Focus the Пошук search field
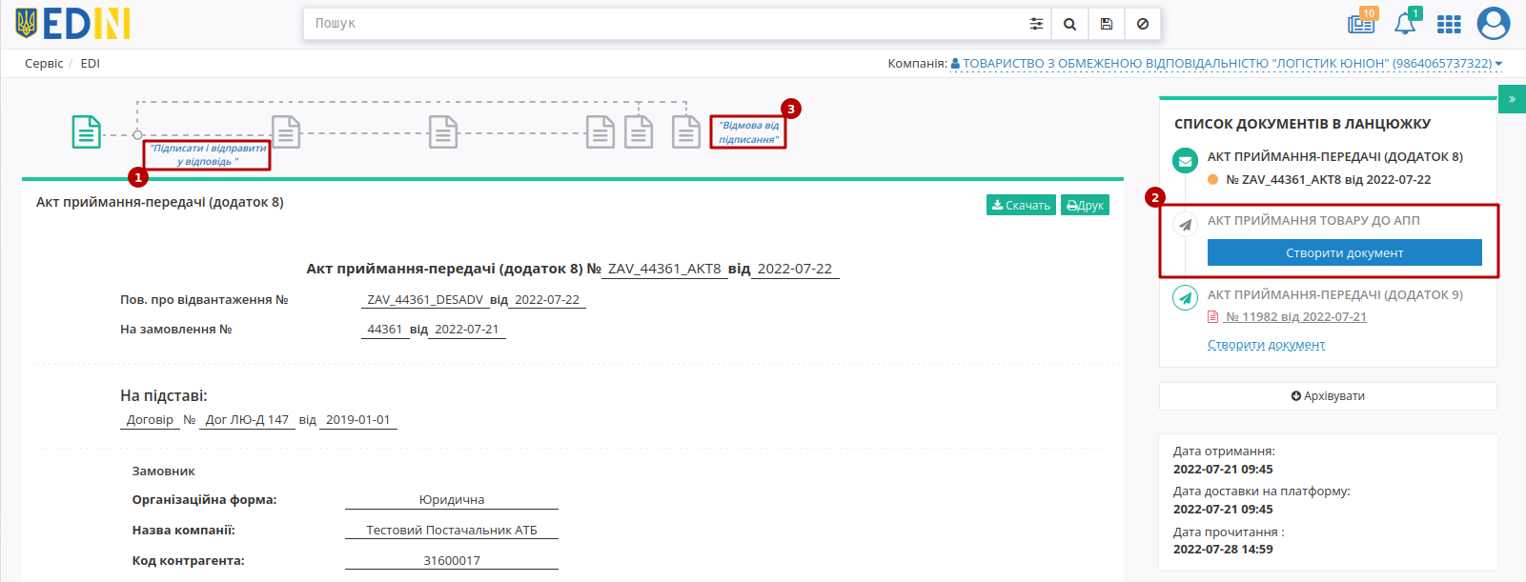Image resolution: width=1526 pixels, height=582 pixels. [x=662, y=24]
